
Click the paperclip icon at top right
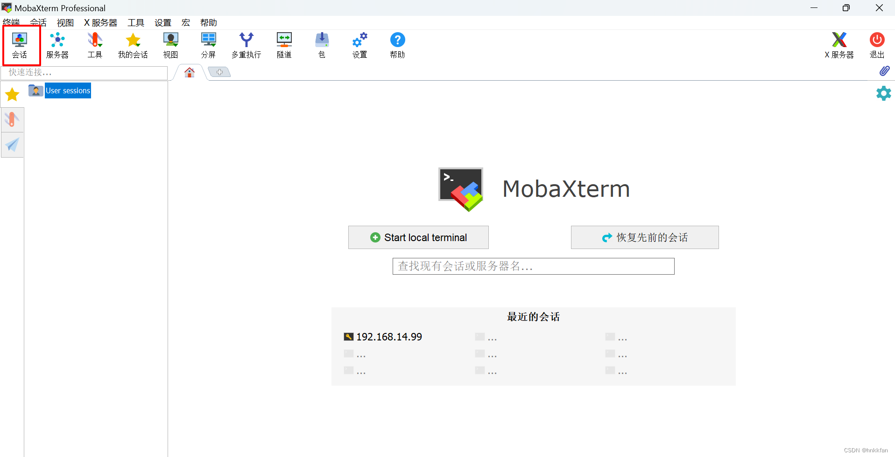tap(884, 71)
